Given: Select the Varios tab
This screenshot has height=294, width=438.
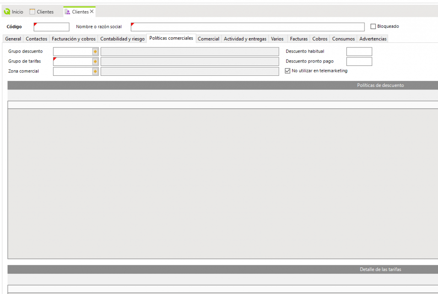Looking at the screenshot, I should [277, 39].
